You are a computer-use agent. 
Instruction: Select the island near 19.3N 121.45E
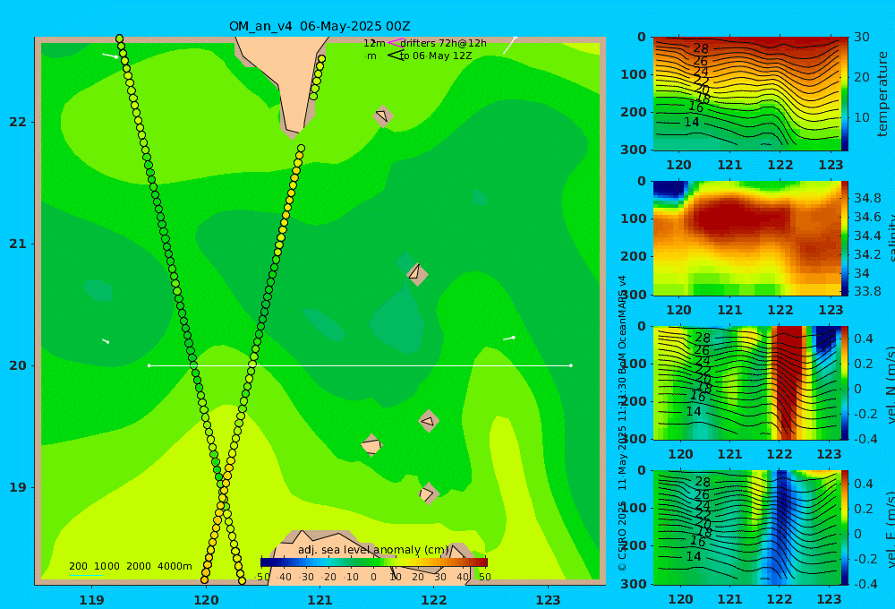[371, 446]
